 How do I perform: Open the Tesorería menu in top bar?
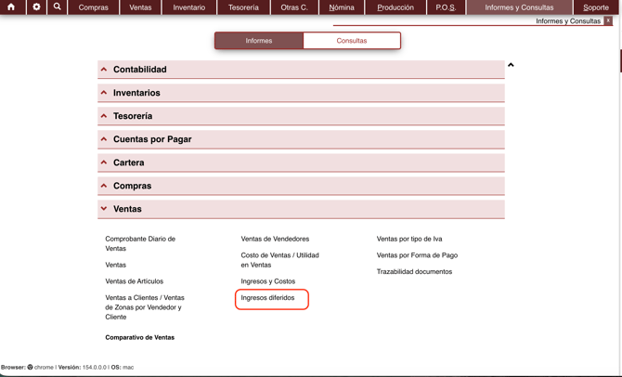pos(243,7)
